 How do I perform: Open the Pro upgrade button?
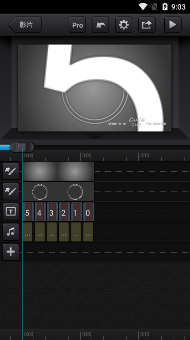click(x=78, y=25)
